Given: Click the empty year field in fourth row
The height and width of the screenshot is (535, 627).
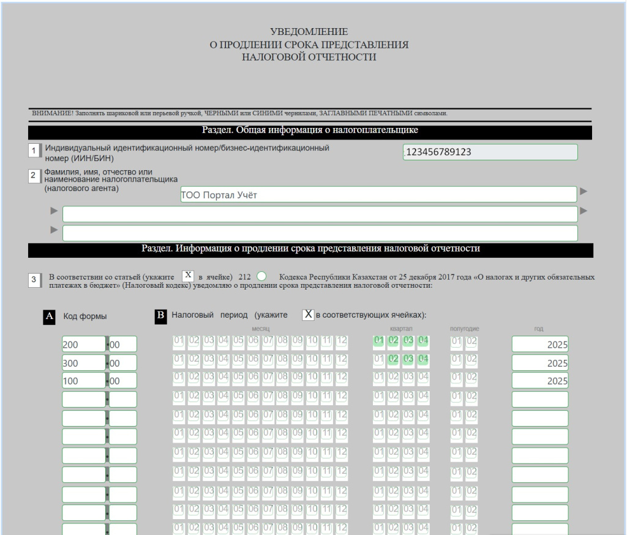Looking at the screenshot, I should (540, 400).
